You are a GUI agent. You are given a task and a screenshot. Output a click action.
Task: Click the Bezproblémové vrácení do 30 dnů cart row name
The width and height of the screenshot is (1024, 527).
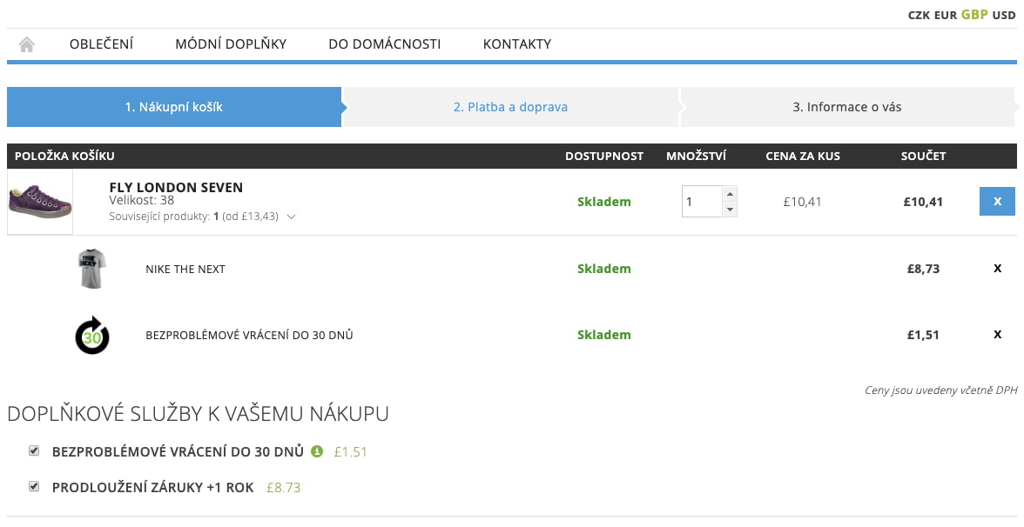tap(249, 336)
